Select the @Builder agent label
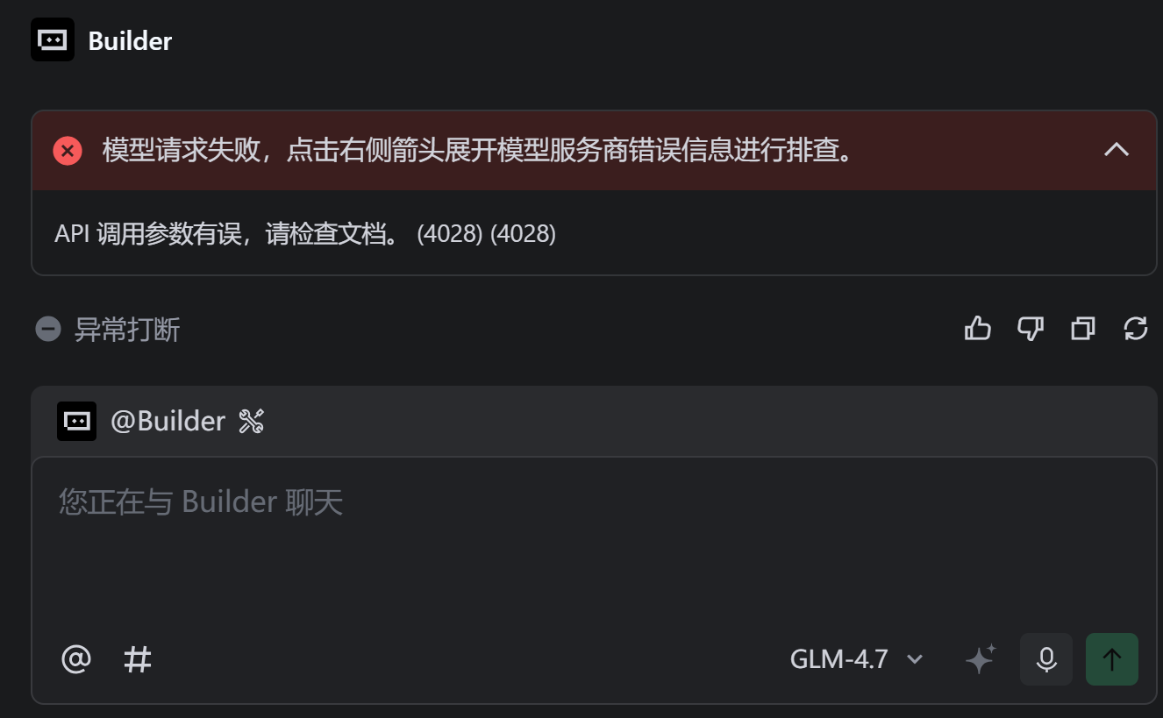 point(168,422)
